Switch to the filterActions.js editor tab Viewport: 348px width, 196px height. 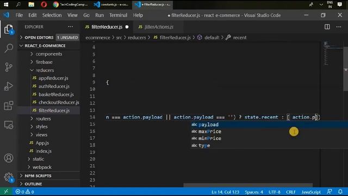click(x=159, y=27)
